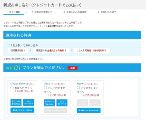
Task: Click 専門チャンネル 50ch以上 badge in お値うちプラン
Action: pyautogui.click(x=16, y=102)
